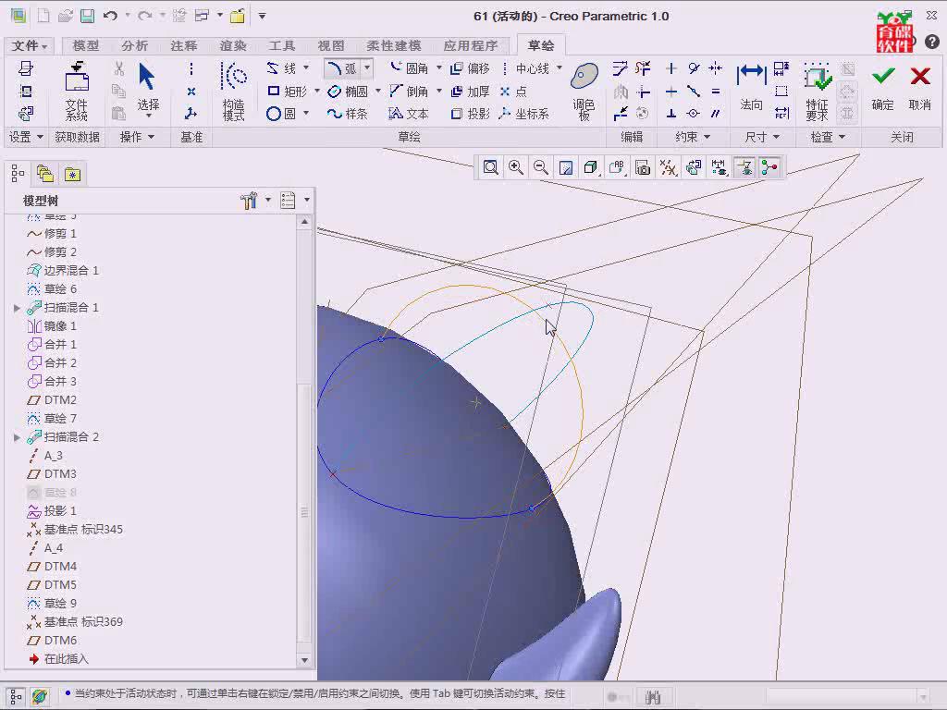The width and height of the screenshot is (947, 710).
Task: Switch to the 柔性建模 ribbon tab
Action: pyautogui.click(x=394, y=46)
